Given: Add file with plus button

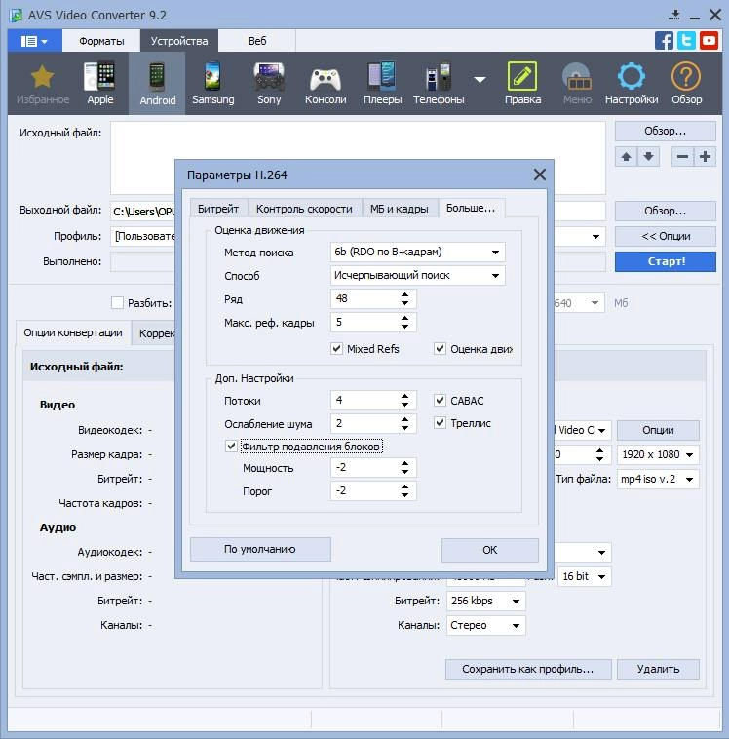Looking at the screenshot, I should 705,157.
